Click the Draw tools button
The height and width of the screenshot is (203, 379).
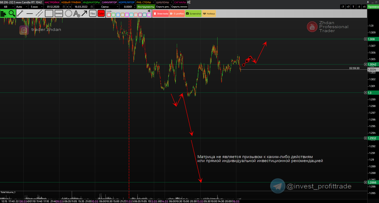point(160,14)
